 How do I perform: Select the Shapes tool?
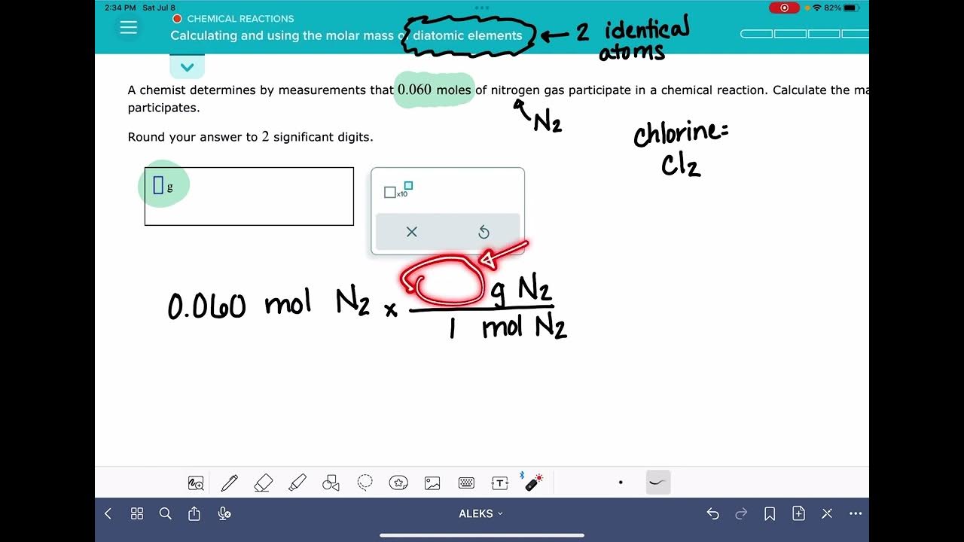(x=331, y=483)
